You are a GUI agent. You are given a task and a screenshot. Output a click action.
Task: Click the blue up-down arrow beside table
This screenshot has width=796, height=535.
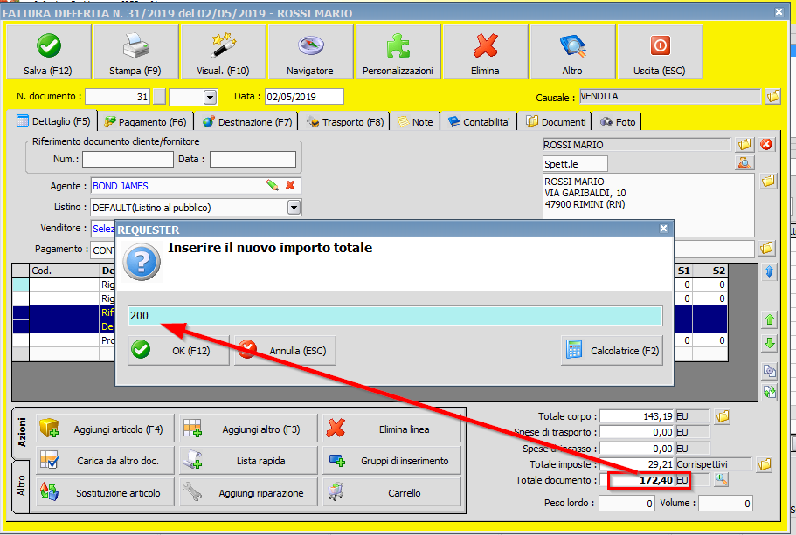[x=770, y=271]
